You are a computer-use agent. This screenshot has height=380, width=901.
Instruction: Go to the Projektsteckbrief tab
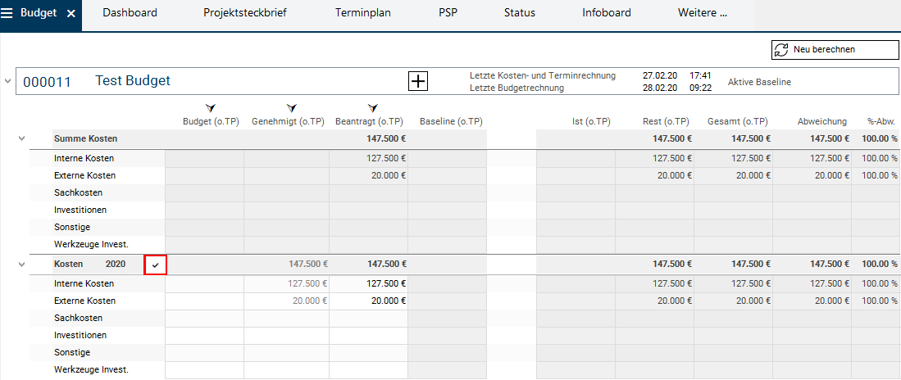click(x=245, y=13)
